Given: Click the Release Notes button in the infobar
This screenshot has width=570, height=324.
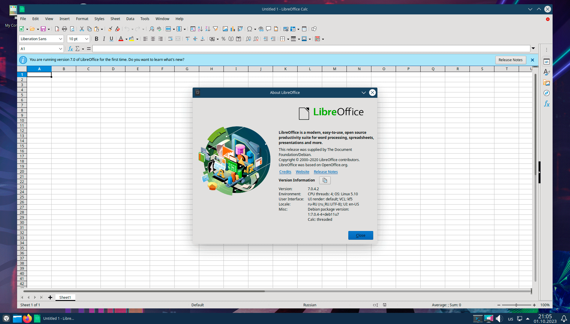Looking at the screenshot, I should pyautogui.click(x=511, y=60).
